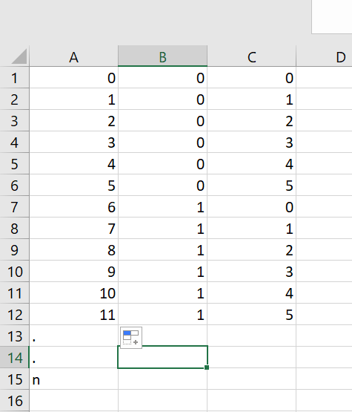Select row 14 header
The width and height of the screenshot is (352, 412).
coord(14,358)
